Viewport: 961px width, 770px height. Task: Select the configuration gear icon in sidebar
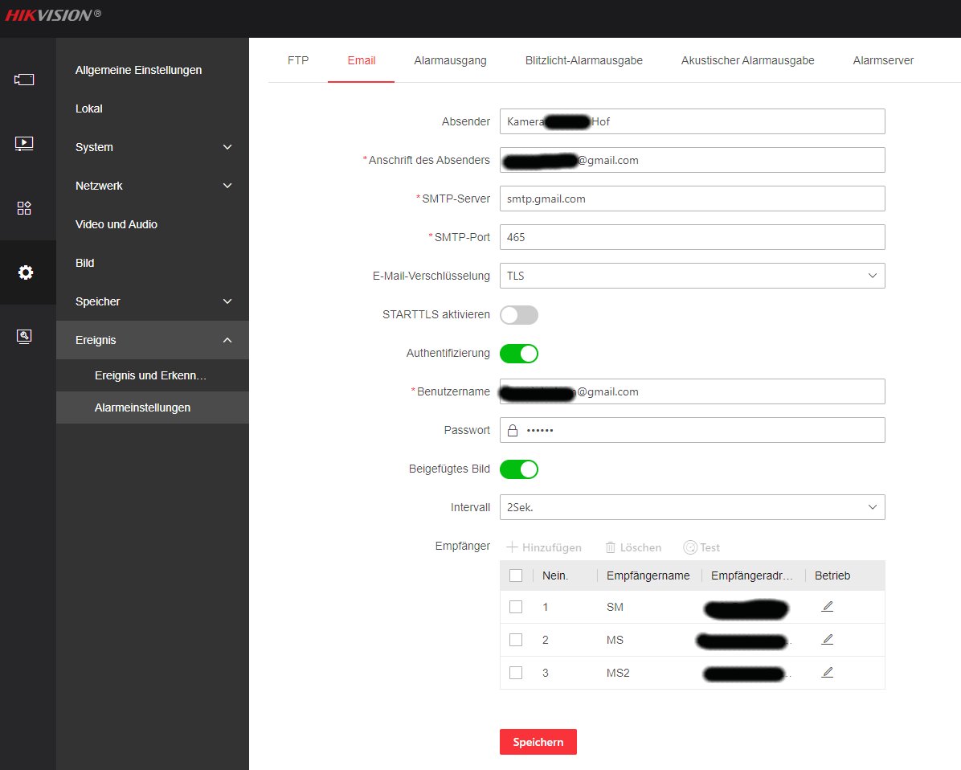click(x=25, y=272)
